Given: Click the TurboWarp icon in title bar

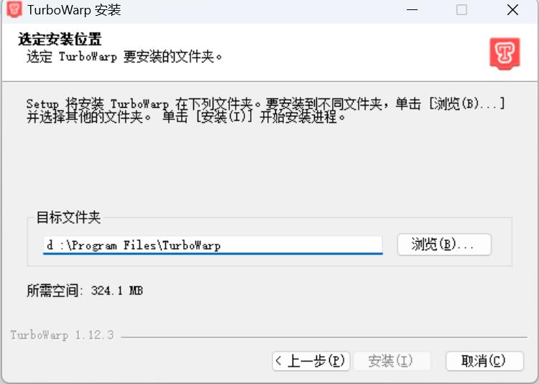Looking at the screenshot, I should [x=14, y=9].
